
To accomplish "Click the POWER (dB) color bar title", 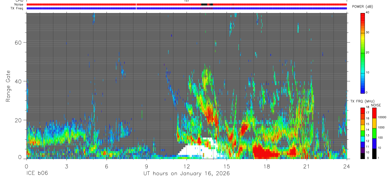I will [362, 7].
